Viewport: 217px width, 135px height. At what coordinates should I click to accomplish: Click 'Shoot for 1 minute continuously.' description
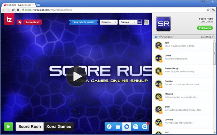pos(180,71)
